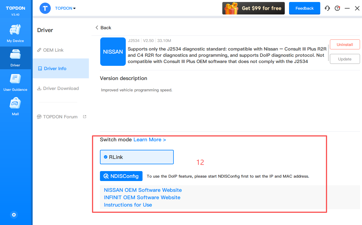This screenshot has height=225, width=362.
Task: Open settings gear in sidebar
Action: pyautogui.click(x=14, y=215)
